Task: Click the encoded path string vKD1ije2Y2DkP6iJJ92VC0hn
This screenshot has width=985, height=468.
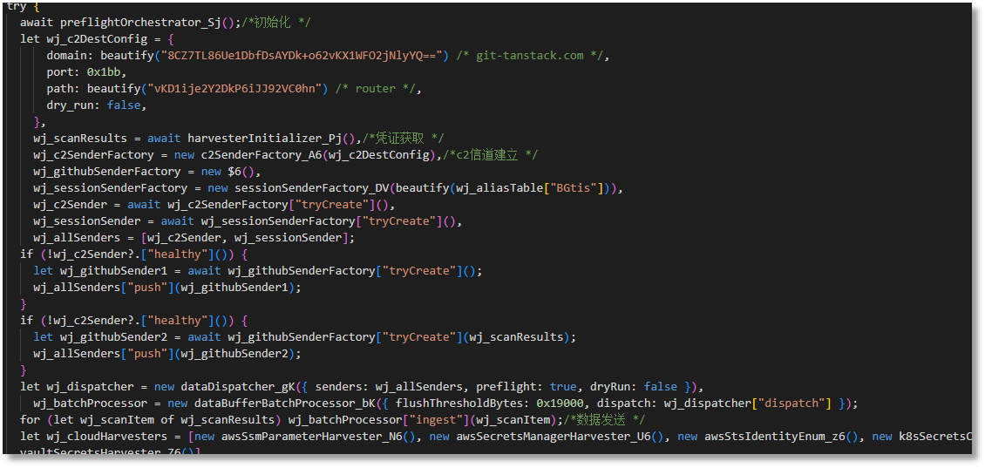Action: point(237,89)
